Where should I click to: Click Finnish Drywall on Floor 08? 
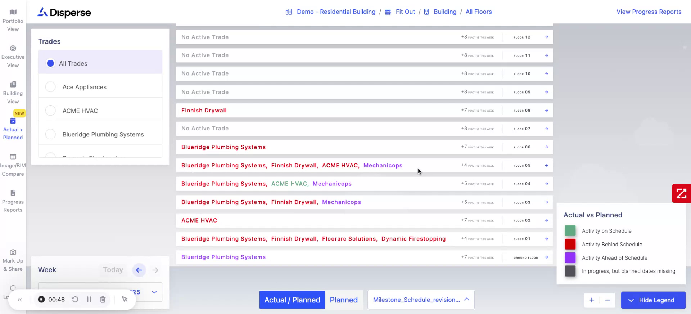pos(204,111)
